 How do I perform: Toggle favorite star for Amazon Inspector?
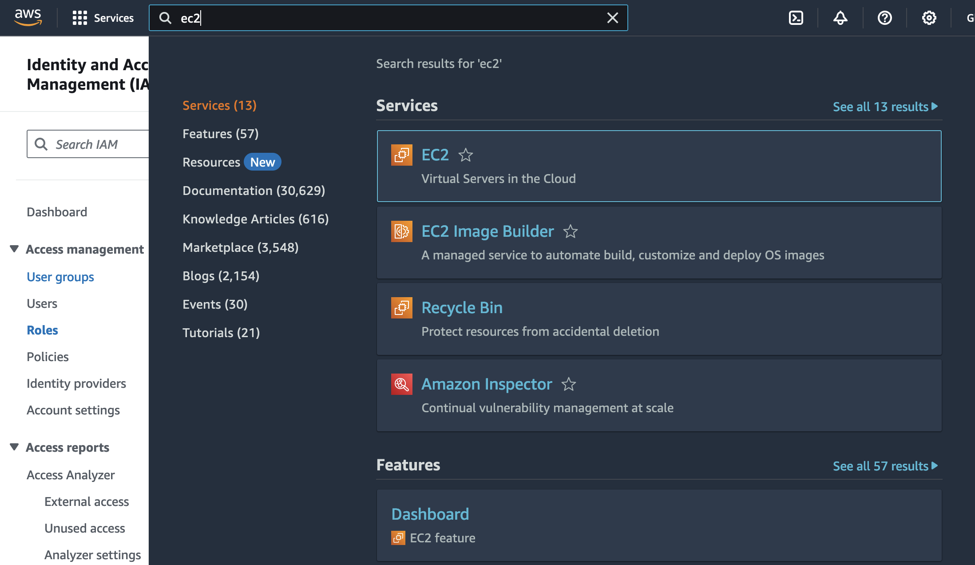(569, 384)
